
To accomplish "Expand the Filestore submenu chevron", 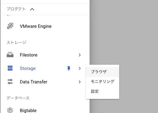I will pyautogui.click(x=80, y=55).
